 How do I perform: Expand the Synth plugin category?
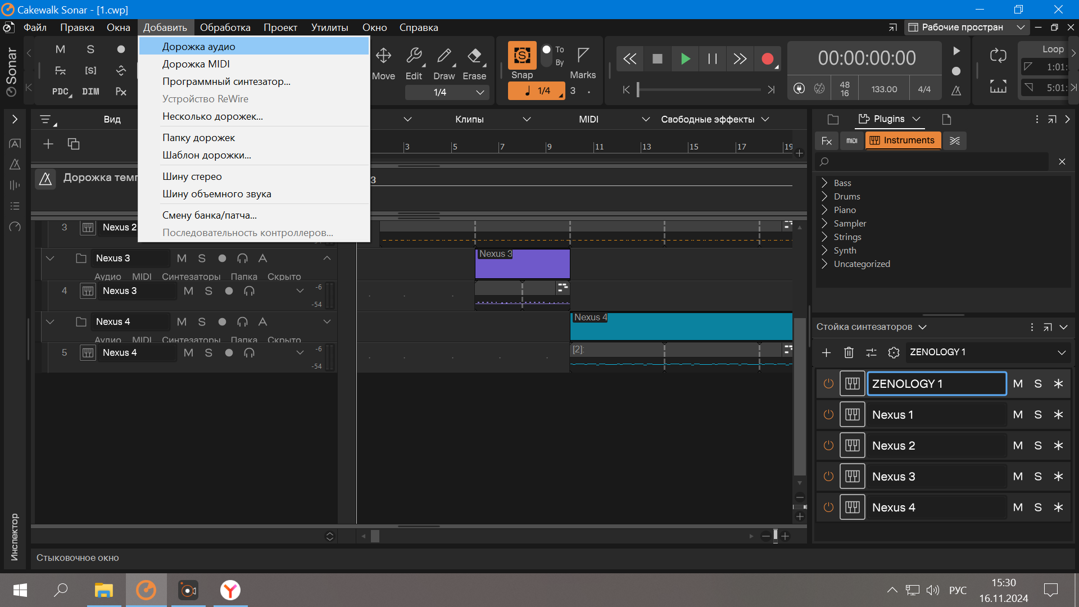tap(824, 251)
